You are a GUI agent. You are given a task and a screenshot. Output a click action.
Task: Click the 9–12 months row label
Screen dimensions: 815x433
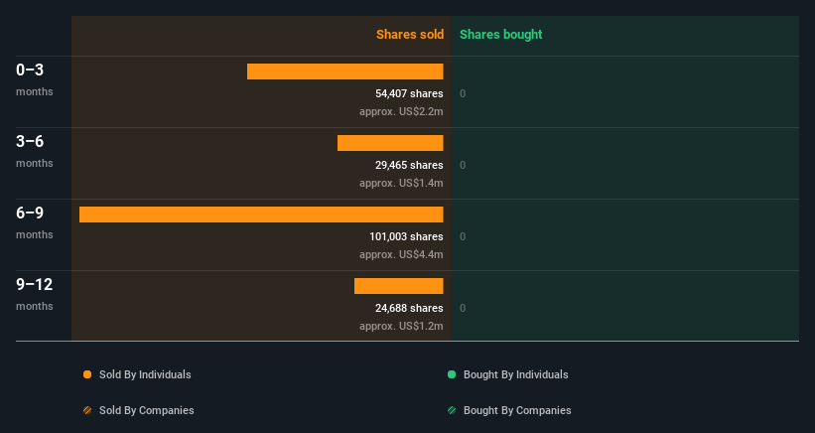(35, 294)
